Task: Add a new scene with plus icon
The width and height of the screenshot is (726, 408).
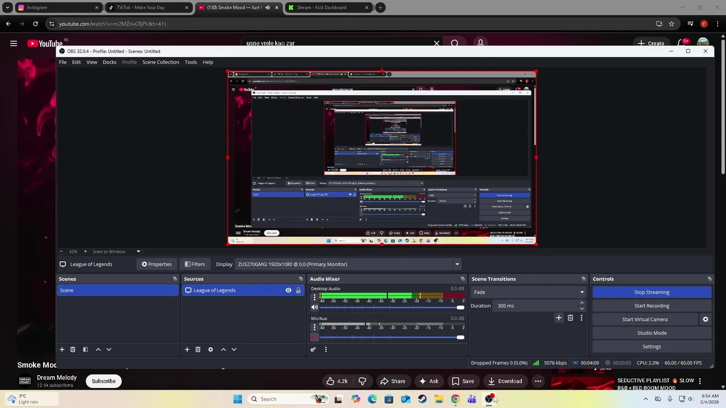Action: click(62, 350)
